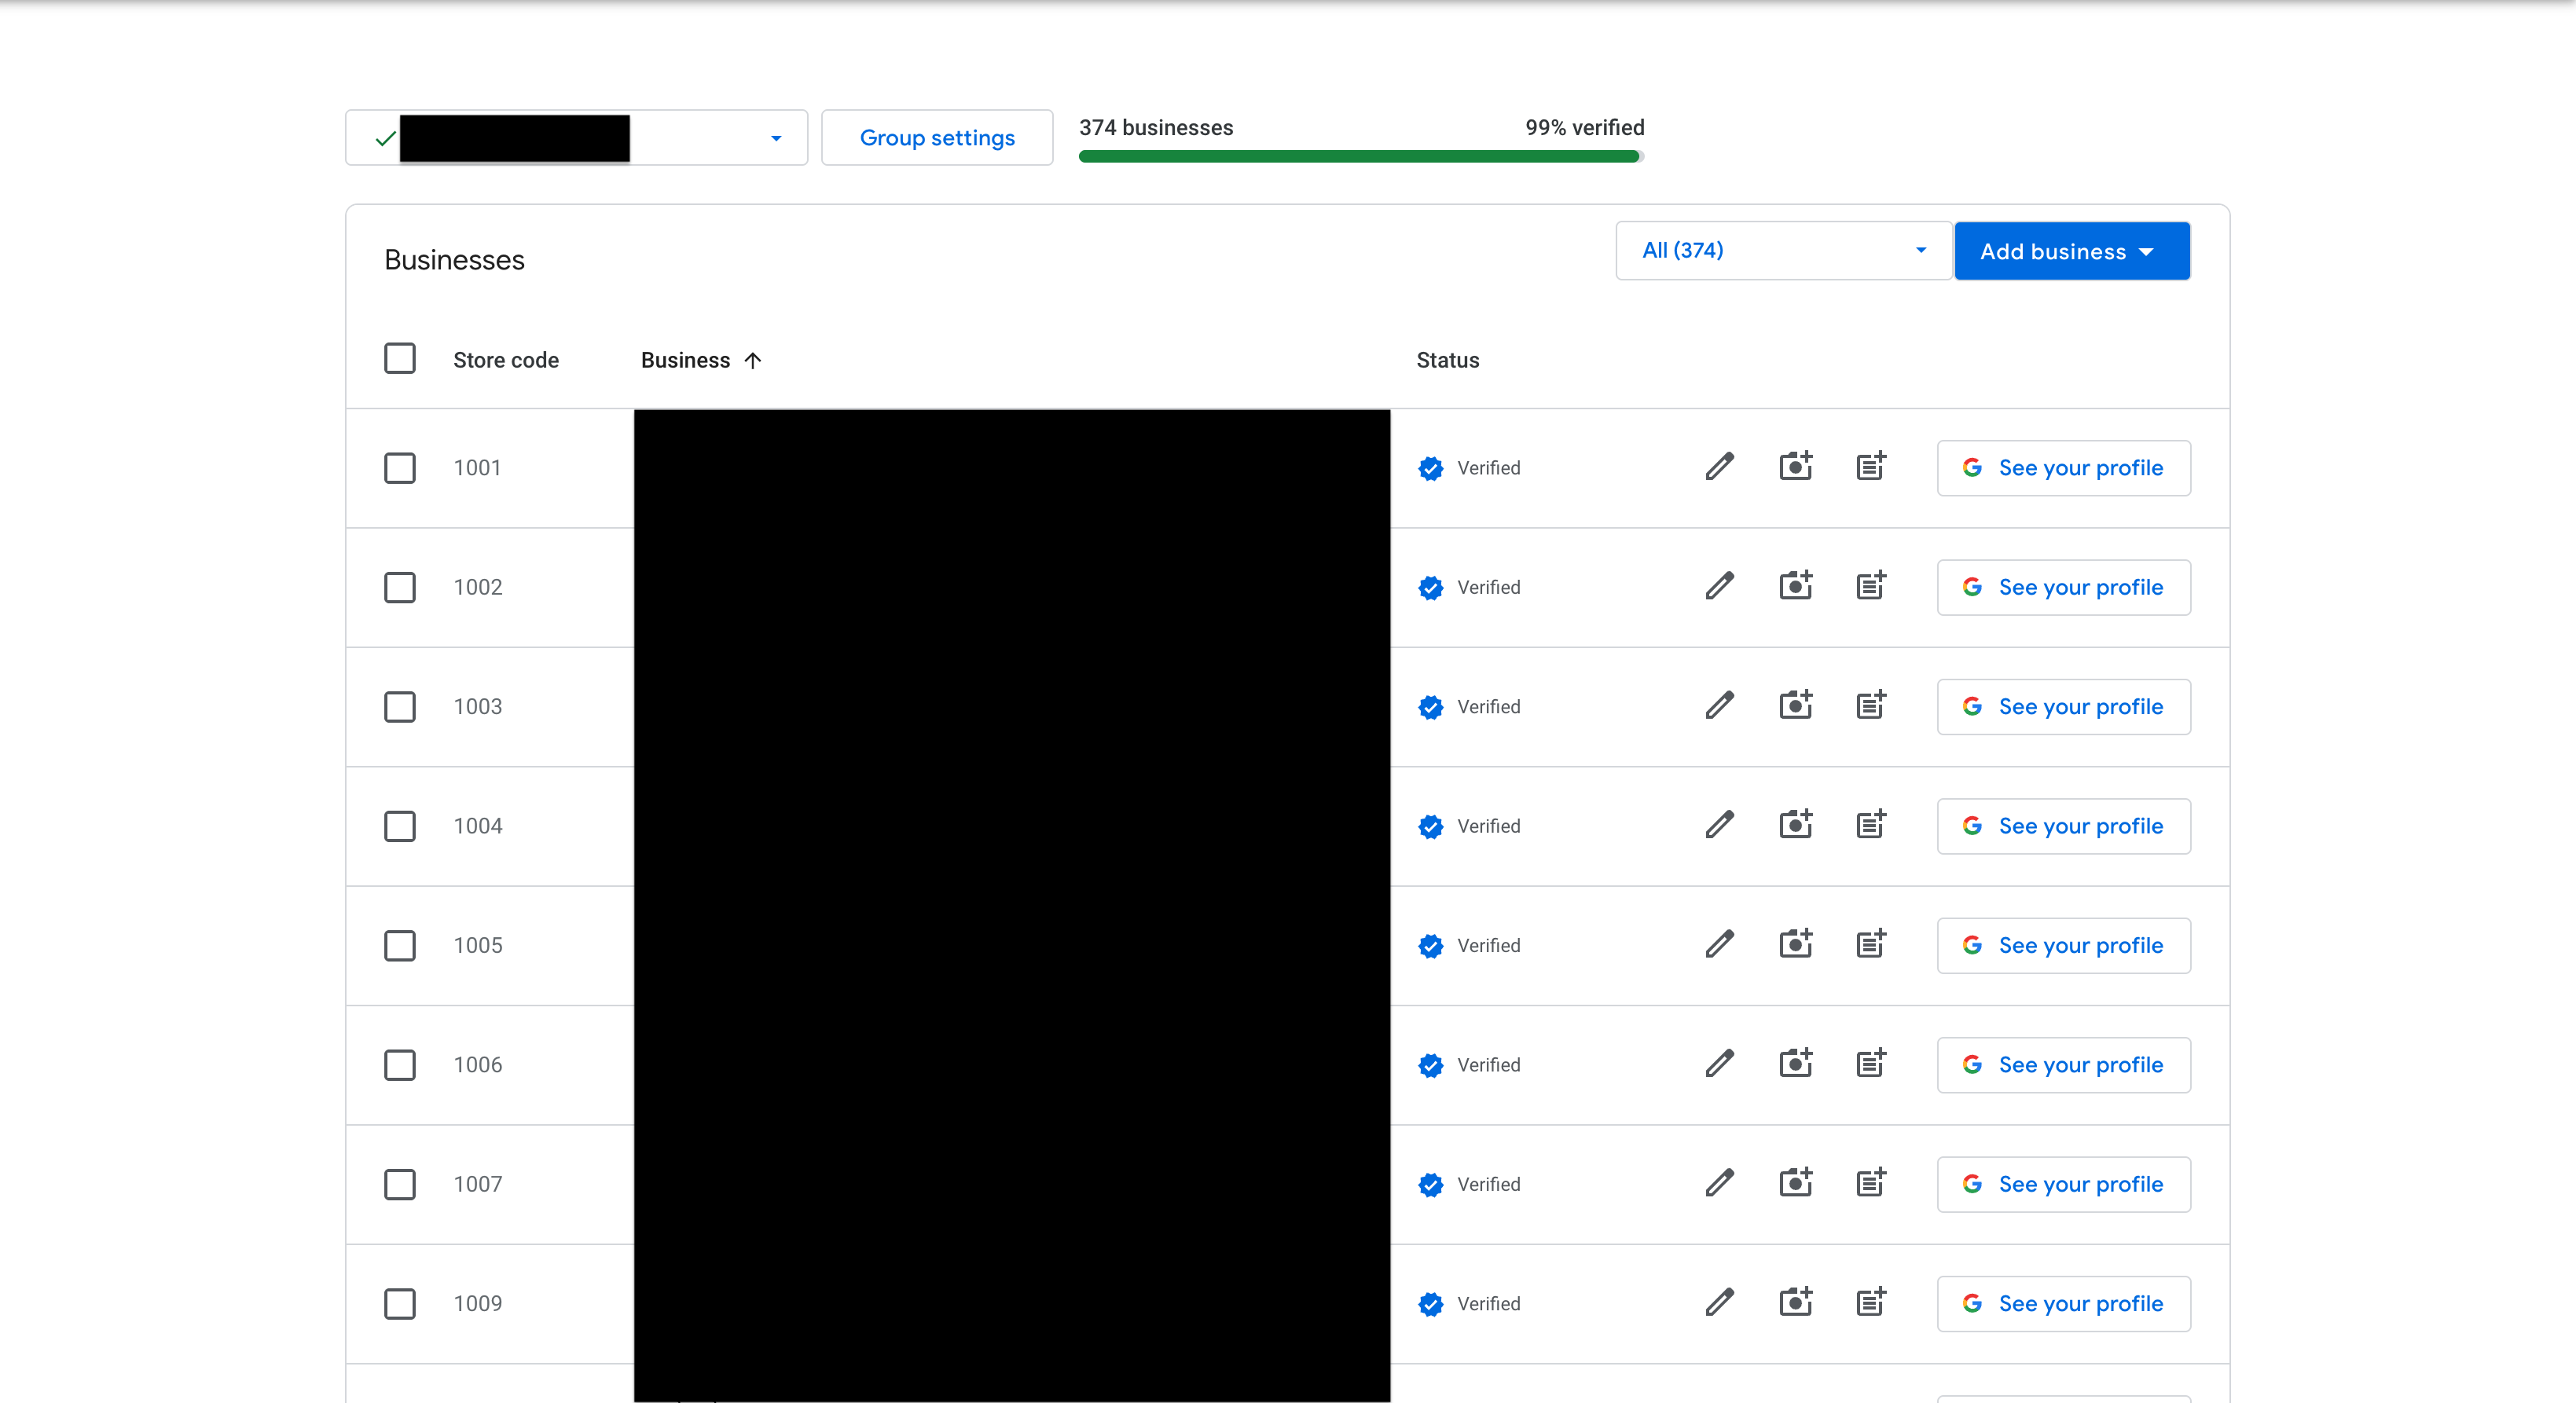Screen dimensions: 2576x1403
Task: Click the green verified progress bar
Action: click(x=1359, y=156)
